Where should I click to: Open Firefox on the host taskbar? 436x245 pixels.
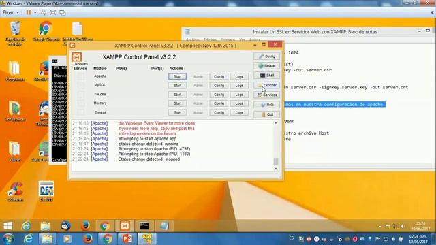click(x=88, y=239)
